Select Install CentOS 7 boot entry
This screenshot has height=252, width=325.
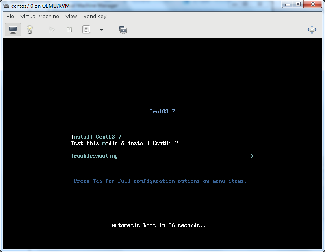point(96,137)
